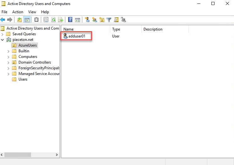Select Managed Service Accounts in the tree
The height and width of the screenshot is (165, 234).
coord(39,74)
